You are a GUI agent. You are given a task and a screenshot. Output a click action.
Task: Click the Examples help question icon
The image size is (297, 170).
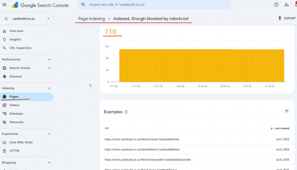(126, 112)
